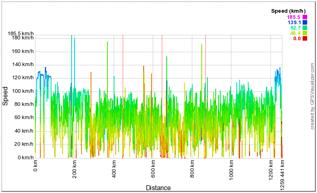
Task: Click the "140 km/h" y-axis label
Action: 22,64
